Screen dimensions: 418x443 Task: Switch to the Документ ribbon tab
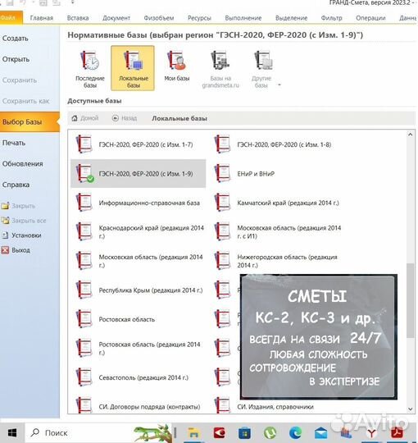pyautogui.click(x=116, y=18)
